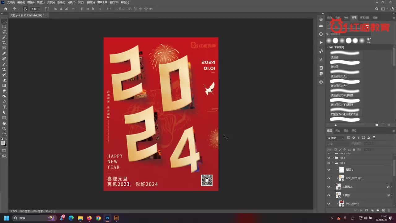This screenshot has width=396, height=223.
Task: Open the 3D panel cube icon
Action: click(x=321, y=82)
